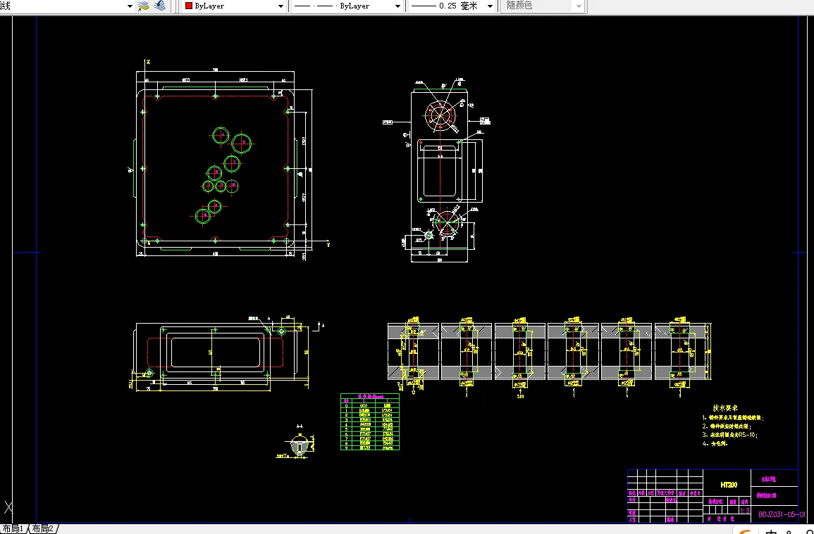
Task: Open the ByLayer color dropdown
Action: tap(234, 6)
